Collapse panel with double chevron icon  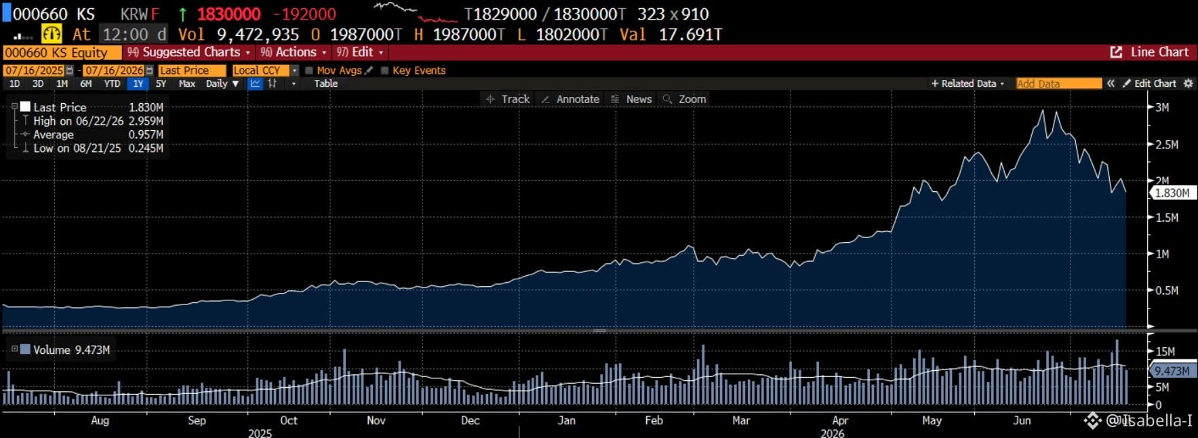[x=1111, y=83]
